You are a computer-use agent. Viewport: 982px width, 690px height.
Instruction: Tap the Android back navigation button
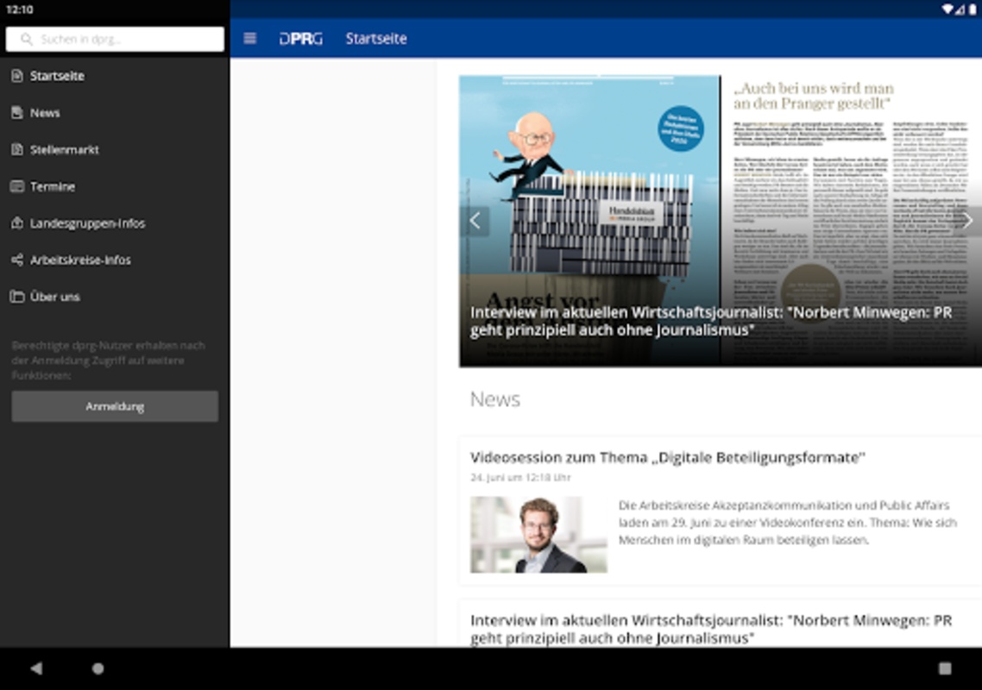point(36,668)
